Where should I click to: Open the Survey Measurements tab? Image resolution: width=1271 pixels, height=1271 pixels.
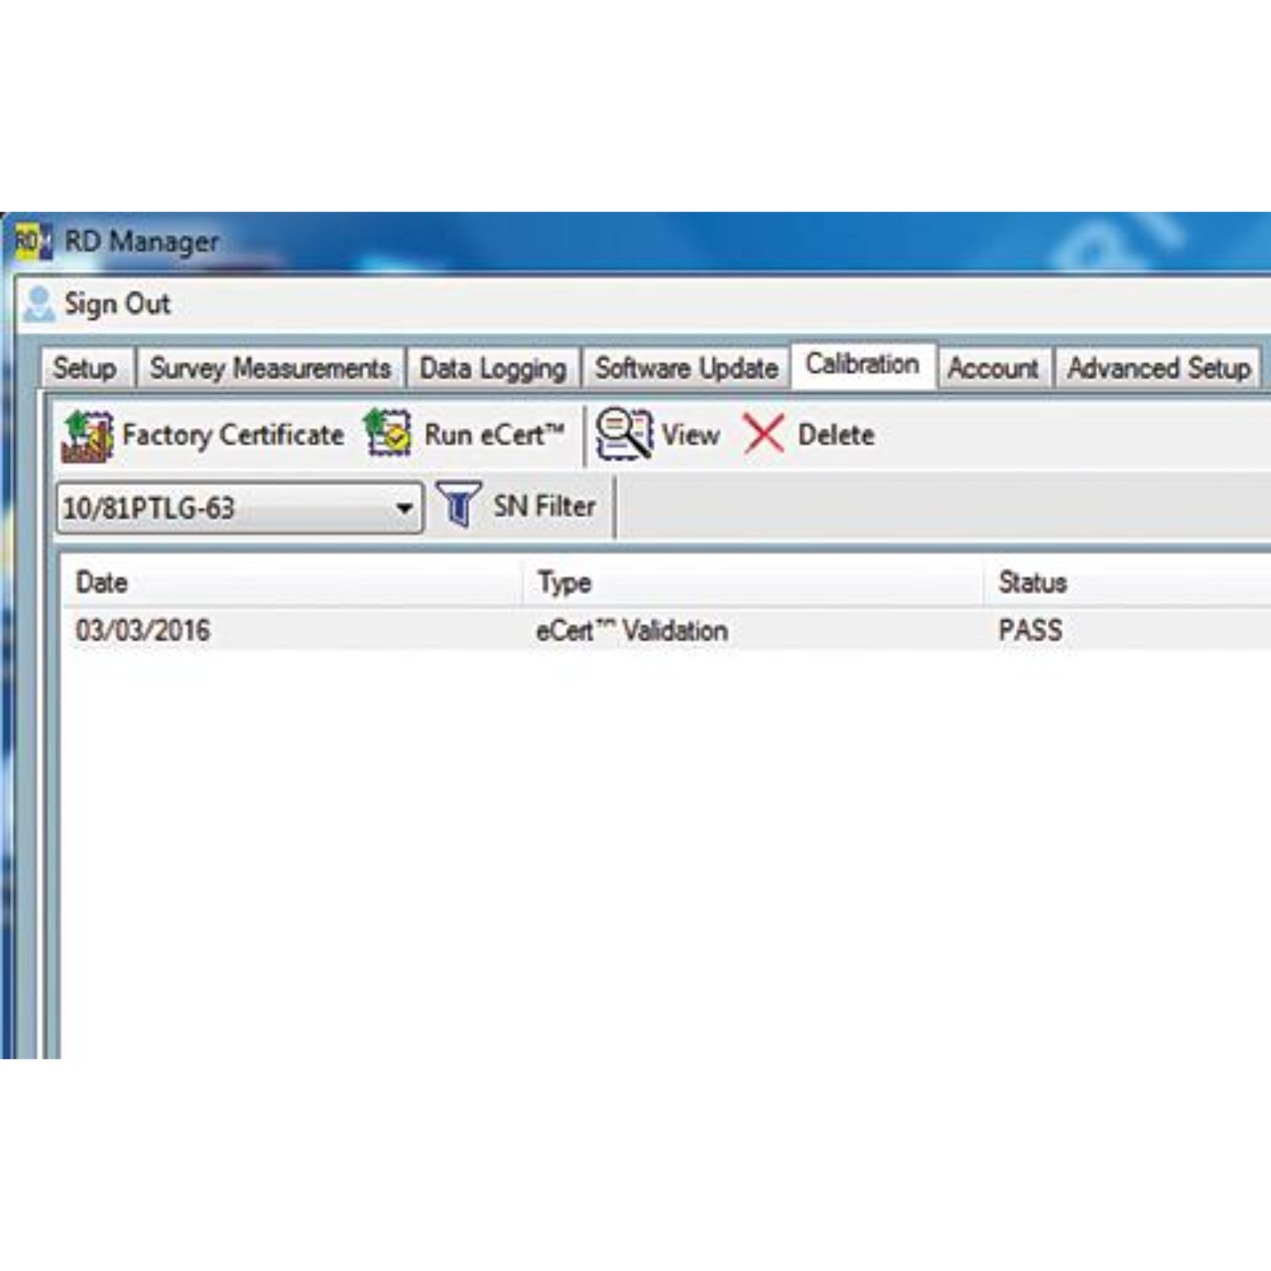point(270,369)
